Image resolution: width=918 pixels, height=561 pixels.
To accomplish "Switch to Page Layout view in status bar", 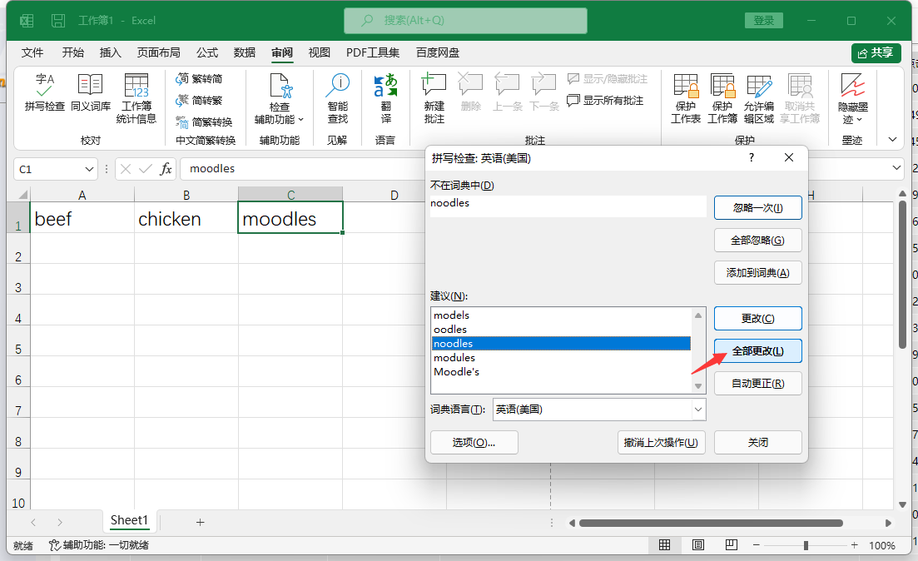I will (698, 545).
